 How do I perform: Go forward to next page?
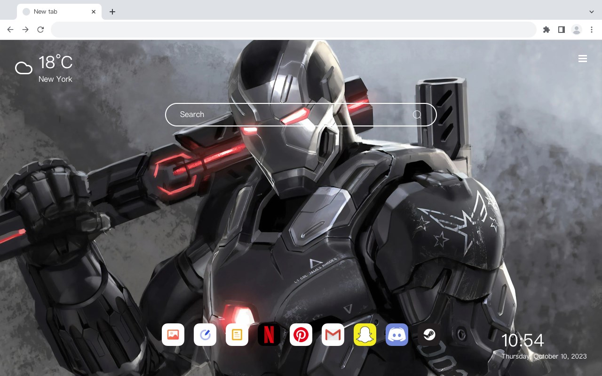click(25, 30)
